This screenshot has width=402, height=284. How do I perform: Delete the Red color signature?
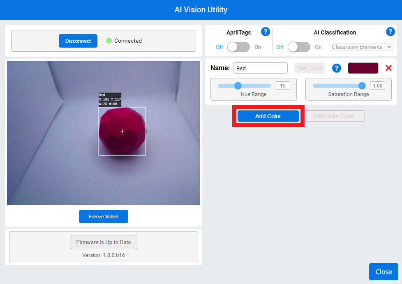pos(388,68)
